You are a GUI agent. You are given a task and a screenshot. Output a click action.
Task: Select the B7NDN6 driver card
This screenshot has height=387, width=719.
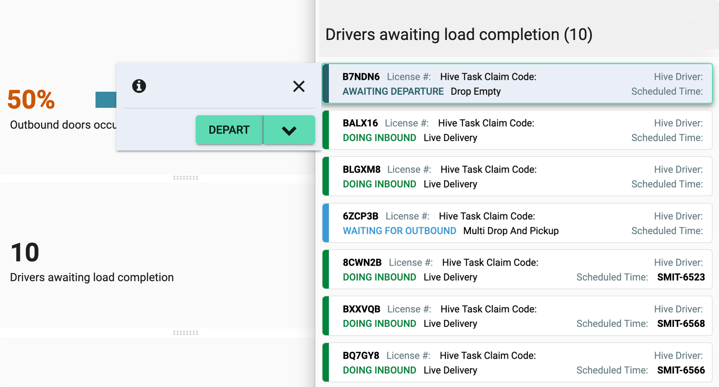coord(517,84)
